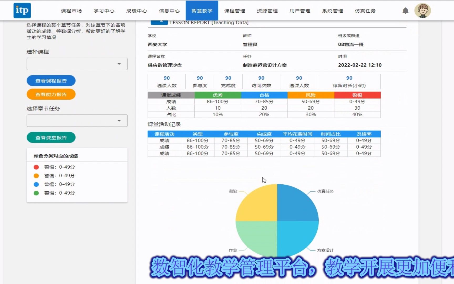Click the 2022-02-22 12:10 time value

tap(360, 65)
